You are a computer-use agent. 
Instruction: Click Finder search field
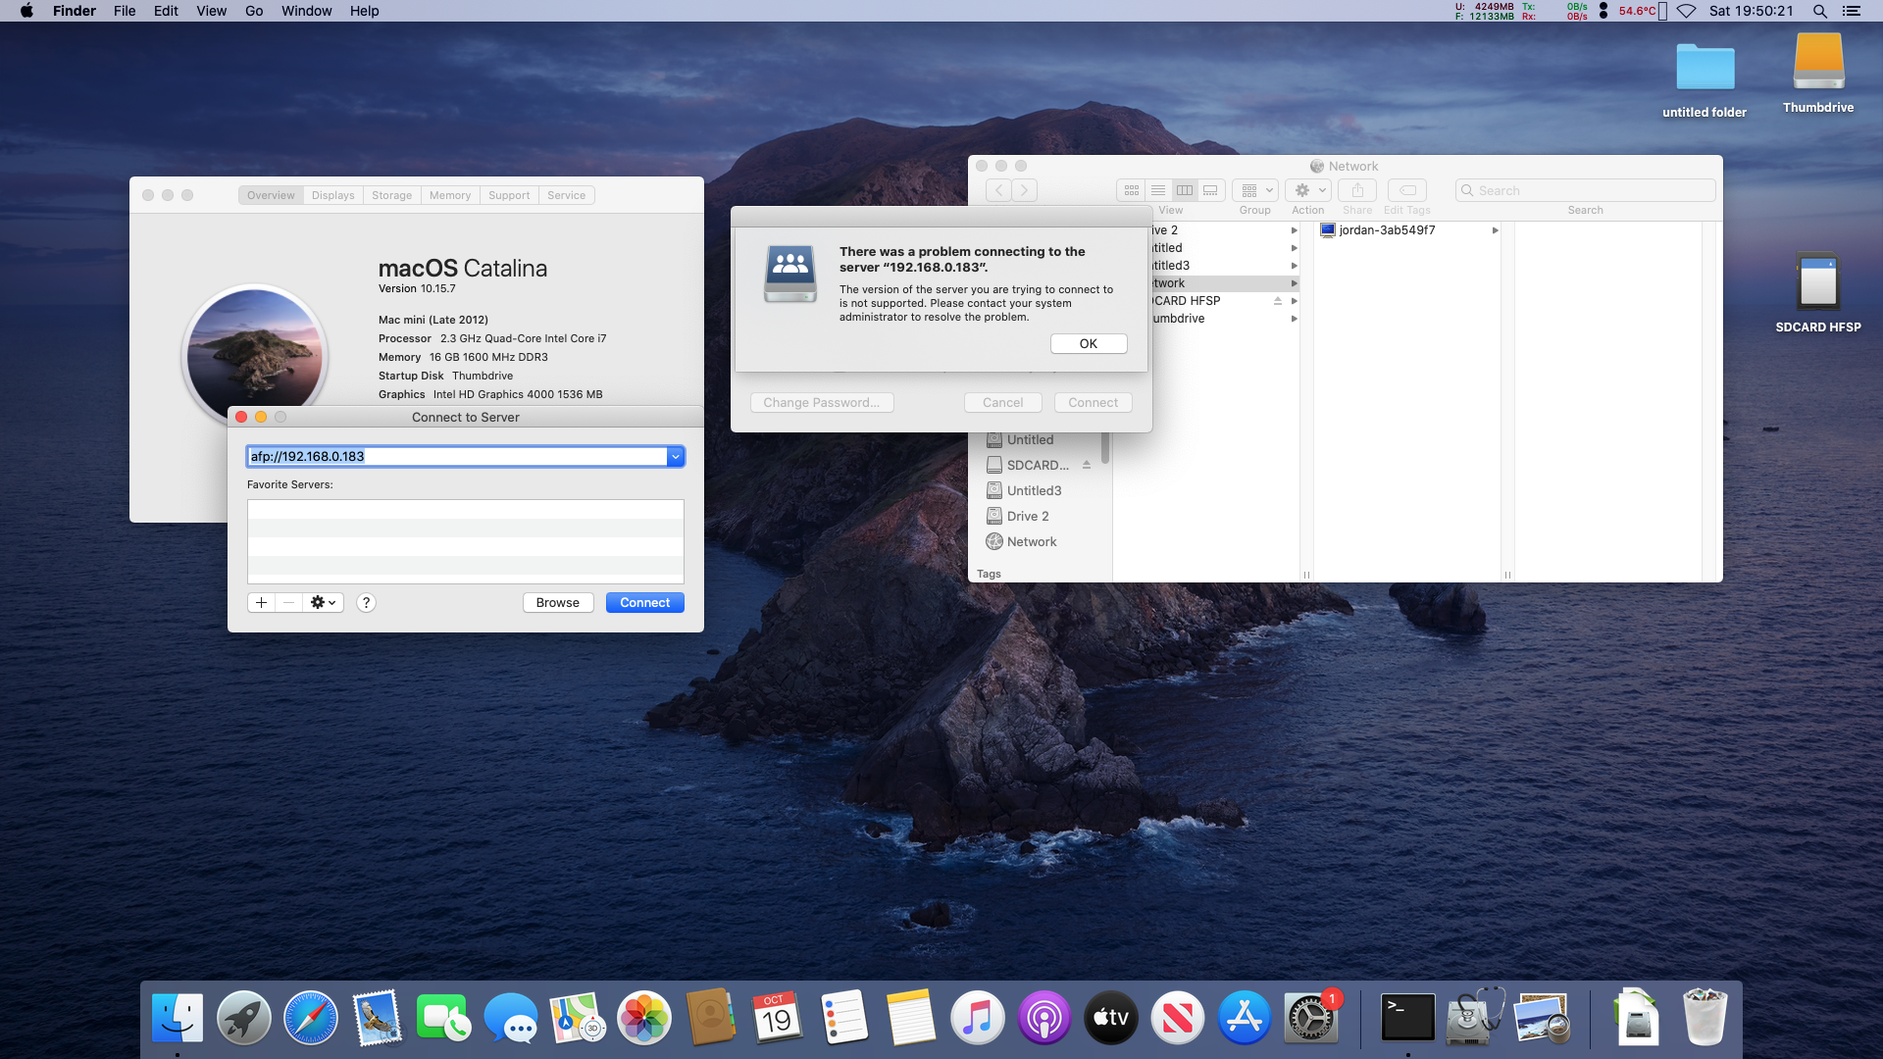click(1585, 190)
